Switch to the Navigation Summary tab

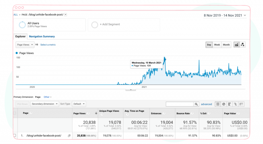[42, 36]
